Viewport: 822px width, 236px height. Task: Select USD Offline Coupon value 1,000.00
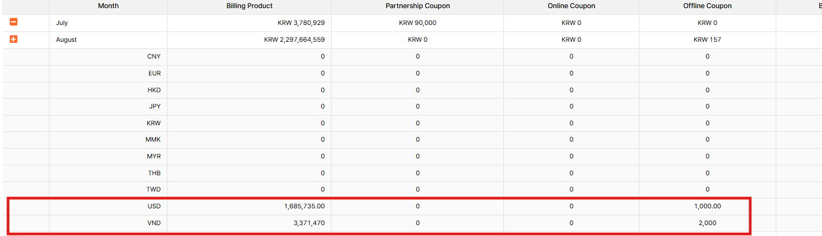(x=707, y=206)
